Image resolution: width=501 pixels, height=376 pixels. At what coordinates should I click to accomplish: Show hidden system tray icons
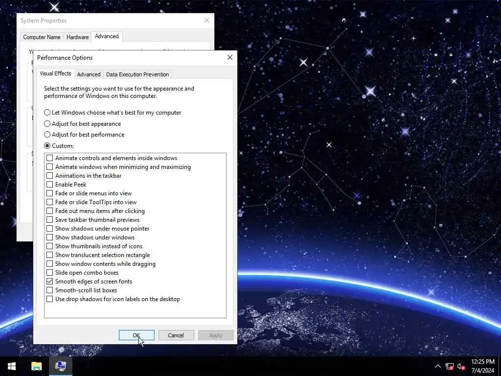[438, 366]
